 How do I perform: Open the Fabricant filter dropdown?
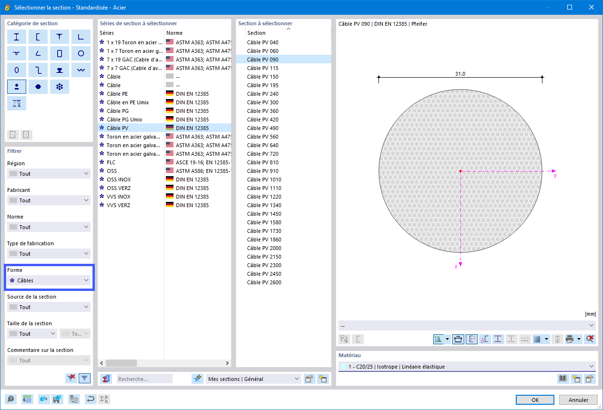(49, 200)
